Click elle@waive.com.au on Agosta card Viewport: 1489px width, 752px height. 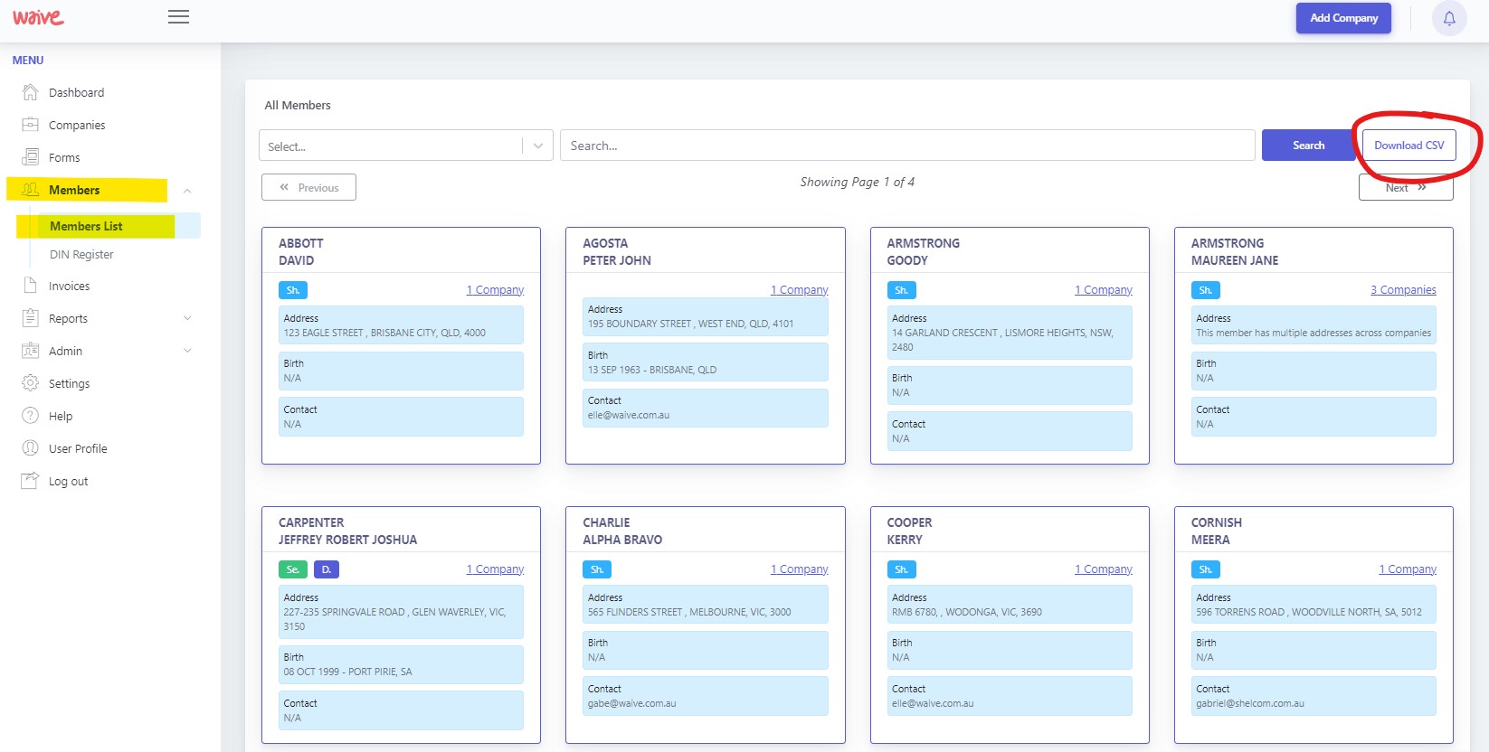point(629,415)
